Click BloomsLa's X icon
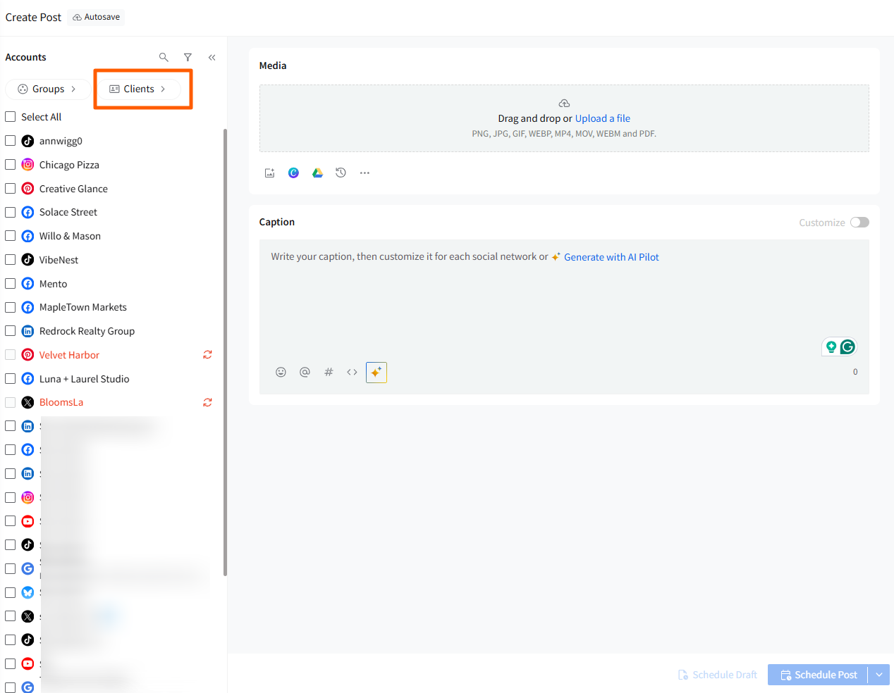This screenshot has width=894, height=693. 27,402
